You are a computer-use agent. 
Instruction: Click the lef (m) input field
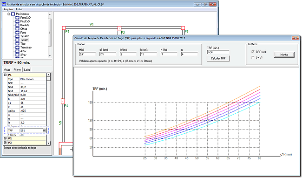(128, 54)
